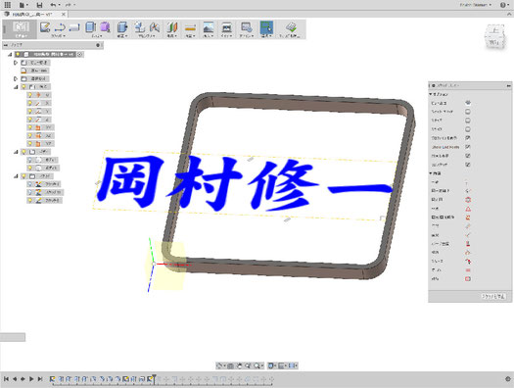Open the data panel grid icon
This screenshot has width=514, height=388.
coord(7,5)
